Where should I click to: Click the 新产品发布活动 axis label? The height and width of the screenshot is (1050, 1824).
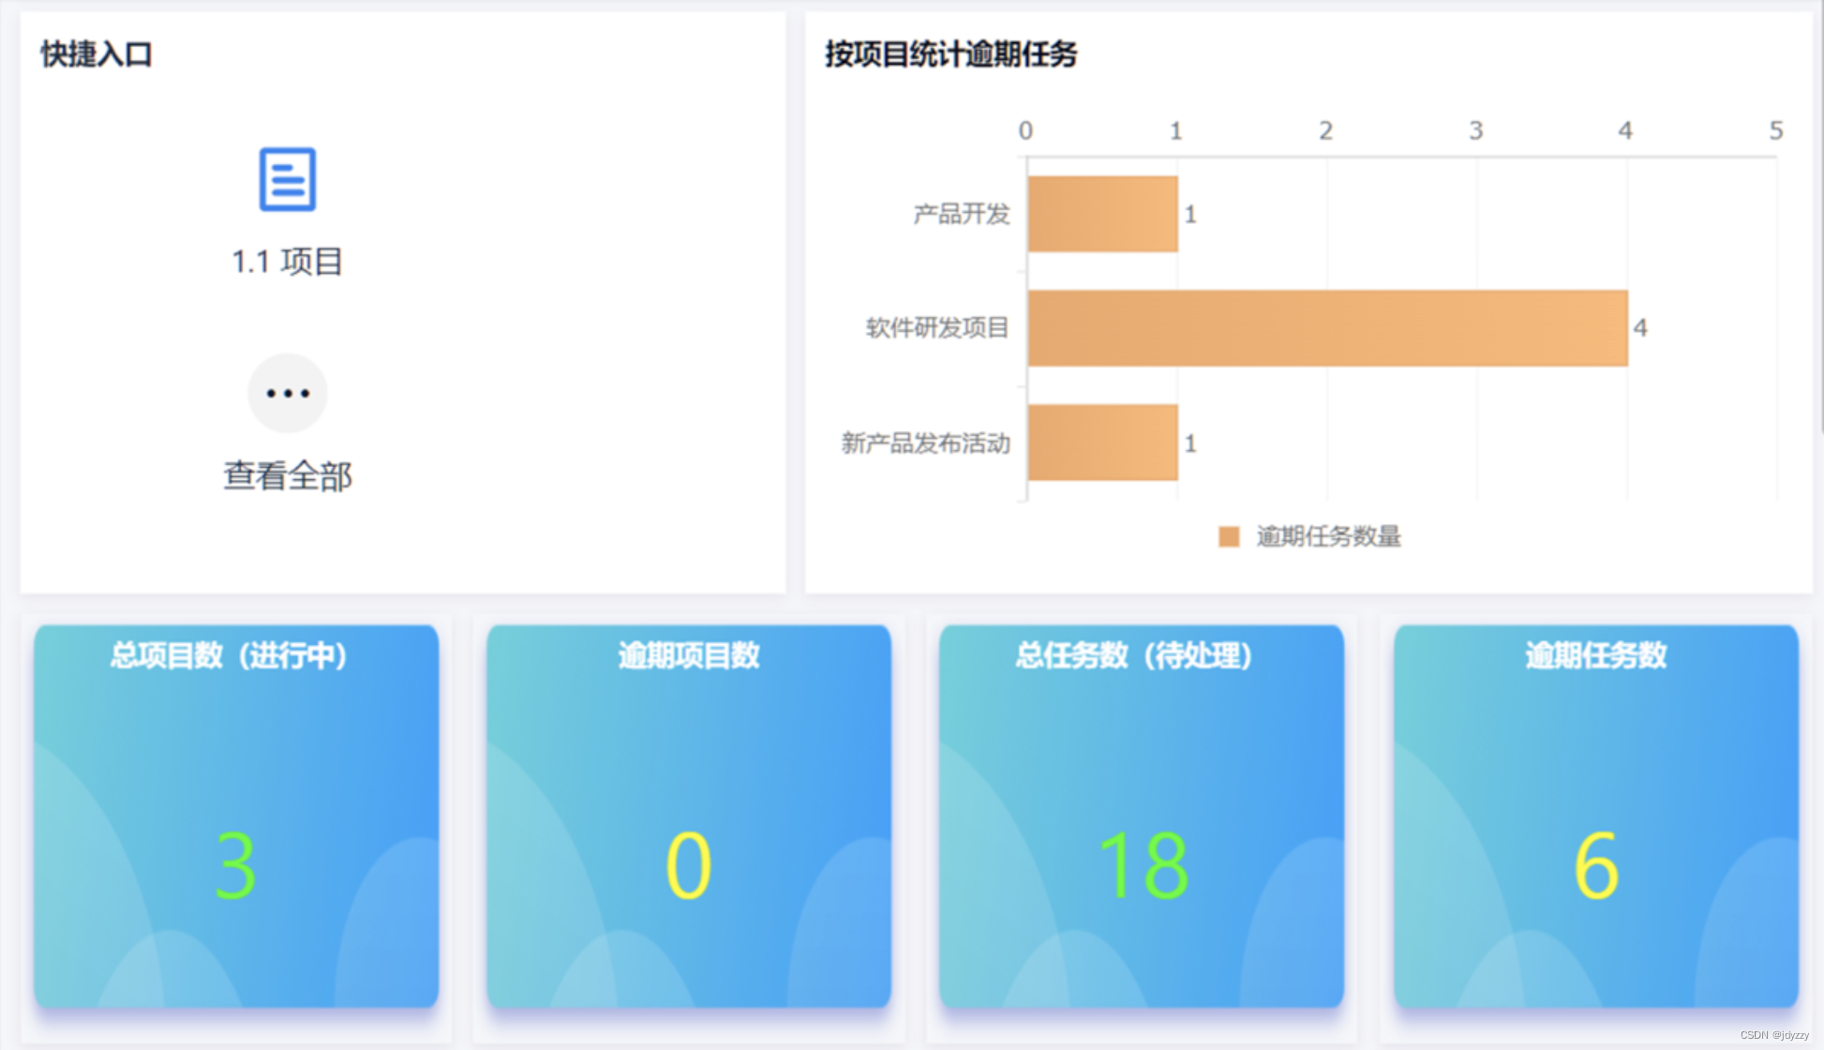pyautogui.click(x=925, y=442)
